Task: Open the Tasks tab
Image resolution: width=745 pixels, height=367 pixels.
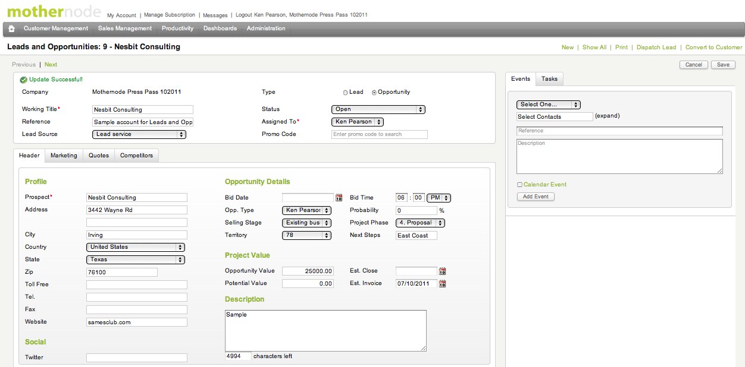Action: (x=549, y=79)
